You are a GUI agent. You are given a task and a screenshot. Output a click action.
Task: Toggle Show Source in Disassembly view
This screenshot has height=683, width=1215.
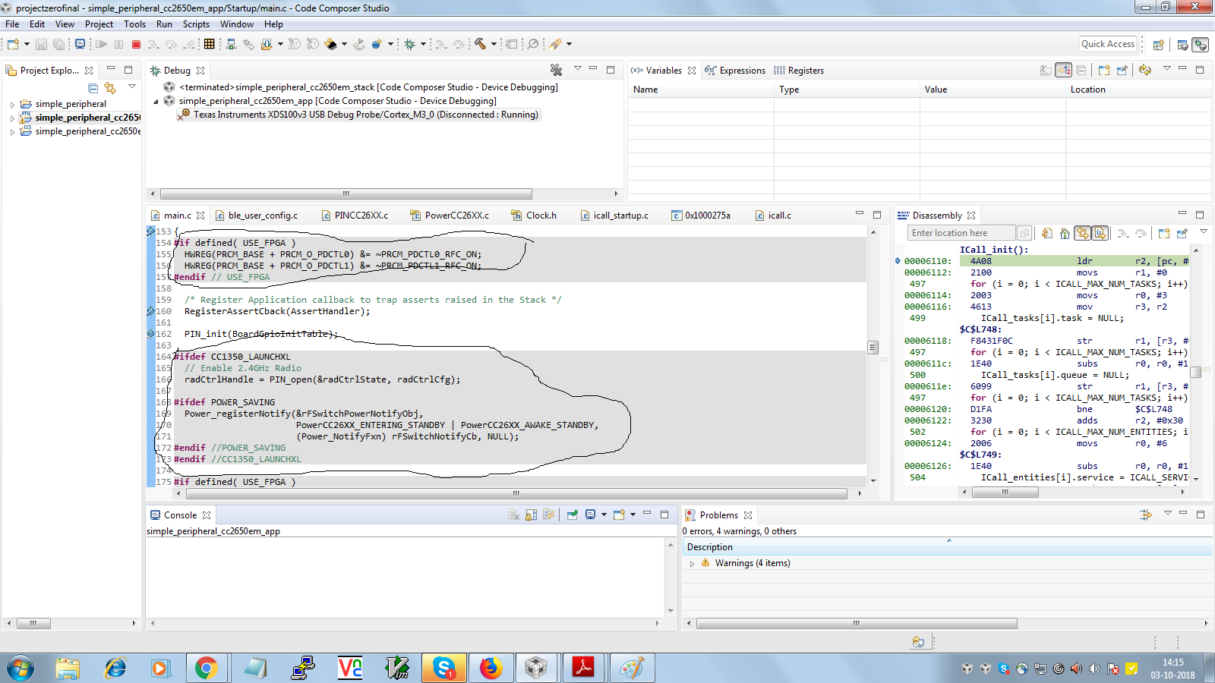1100,233
